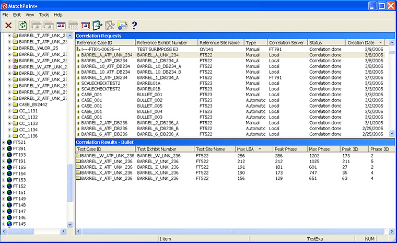397x243 pixels.
Task: Expand the FT152 site node
Action: click(x=4, y=186)
